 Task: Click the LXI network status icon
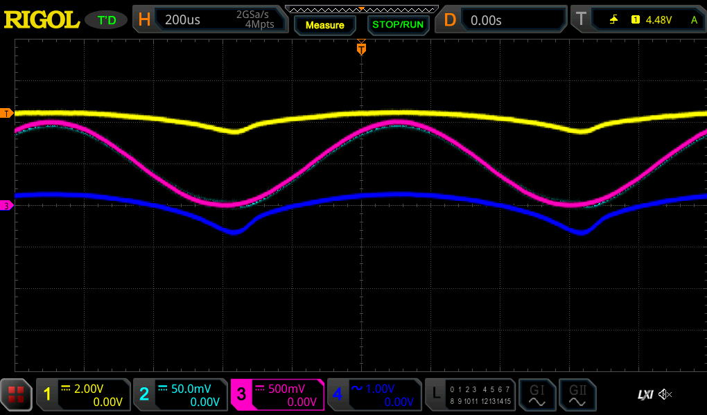[x=645, y=395]
